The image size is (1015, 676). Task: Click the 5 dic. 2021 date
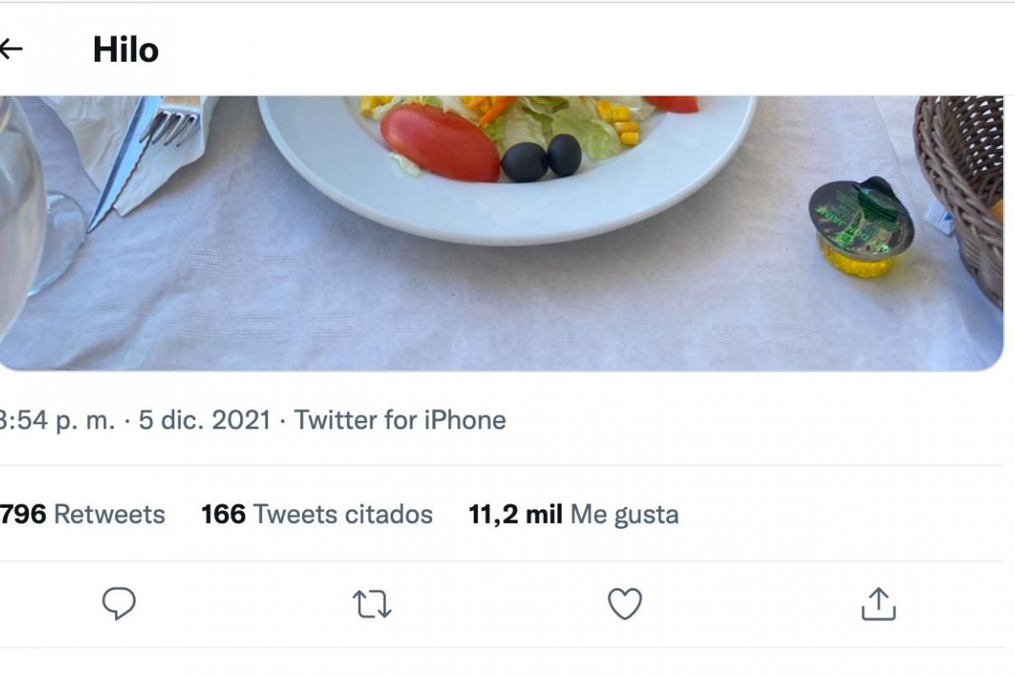click(x=204, y=420)
